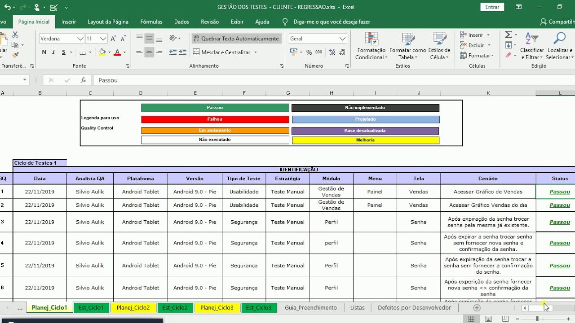Select the Acessar Gráfico de Vendas cell
Image resolution: width=575 pixels, height=323 pixels.
(488, 192)
